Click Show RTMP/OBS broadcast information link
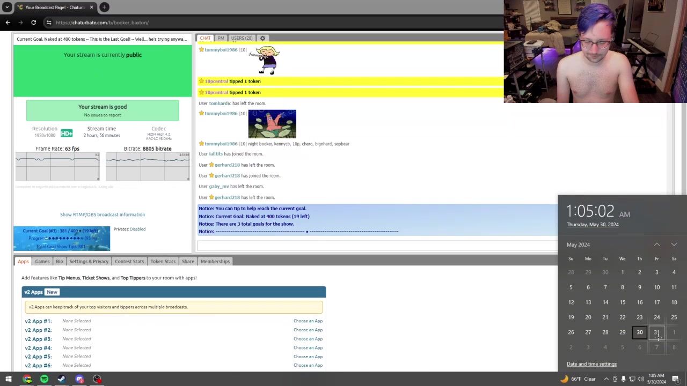 (x=103, y=214)
